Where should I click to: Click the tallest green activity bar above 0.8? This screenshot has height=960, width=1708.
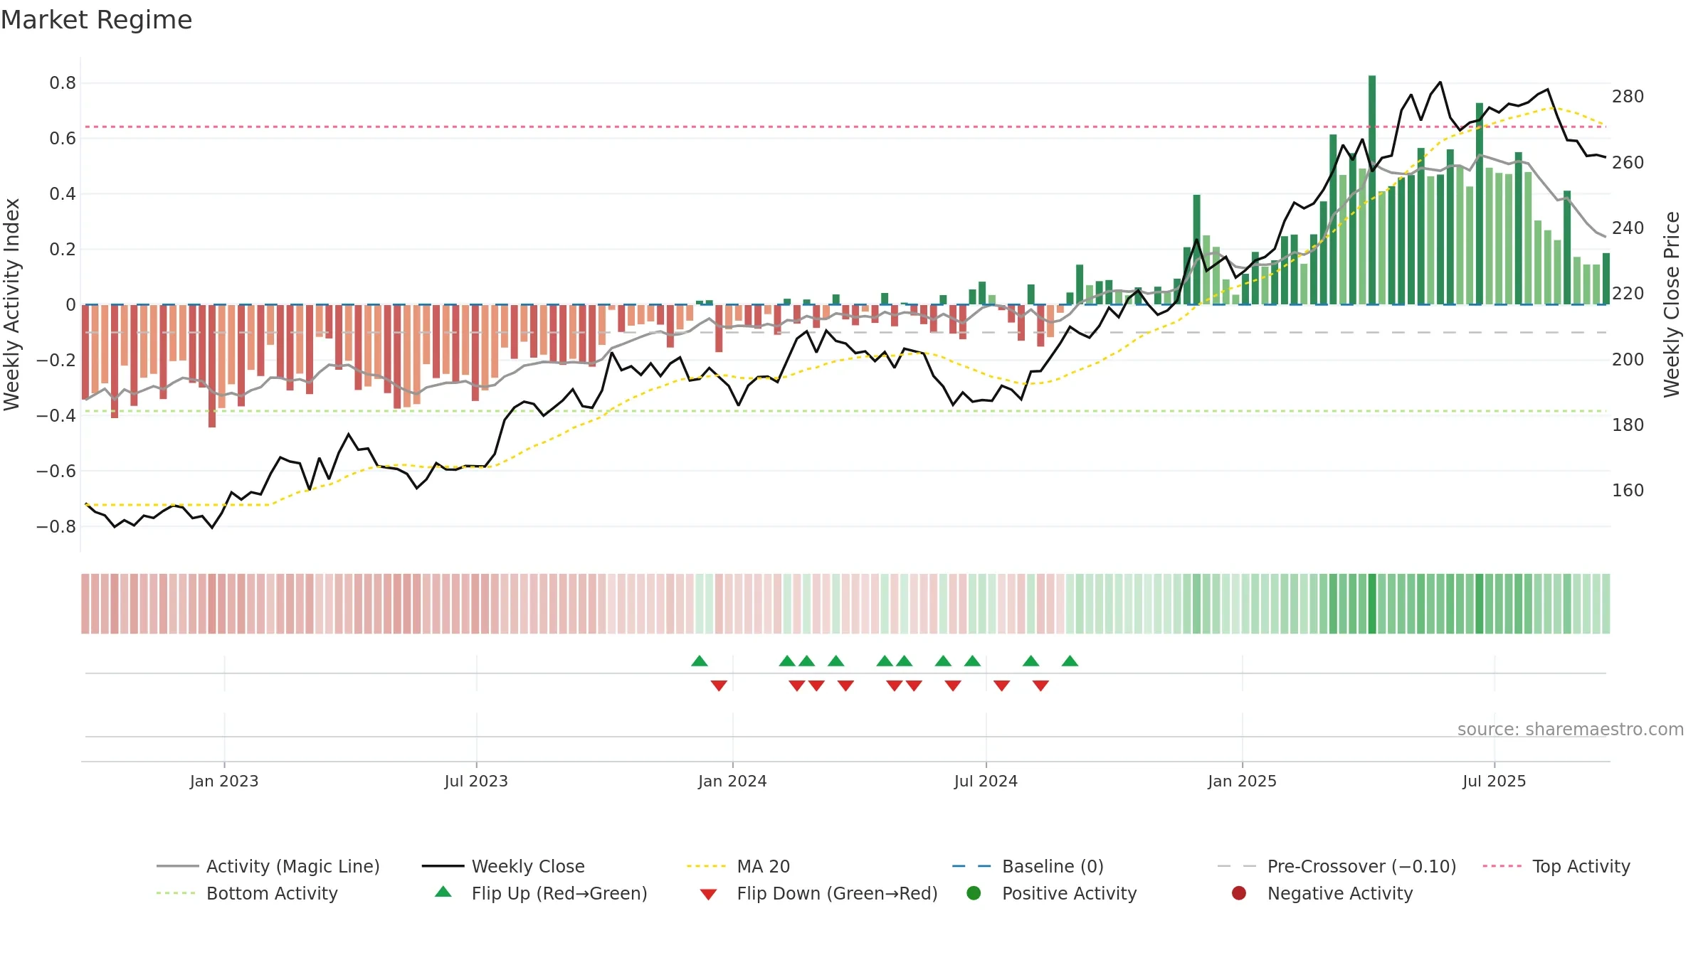coord(1372,190)
